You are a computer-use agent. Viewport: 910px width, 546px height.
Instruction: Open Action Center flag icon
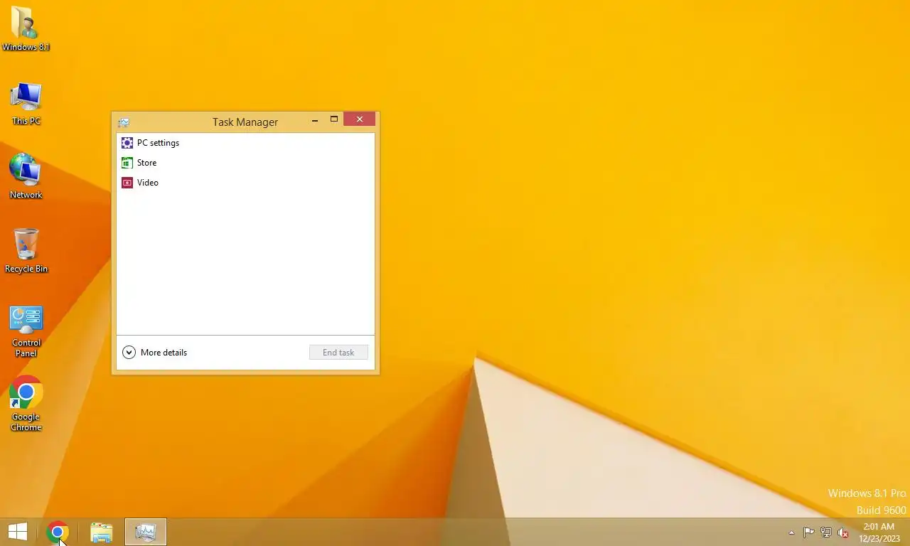[x=809, y=532]
